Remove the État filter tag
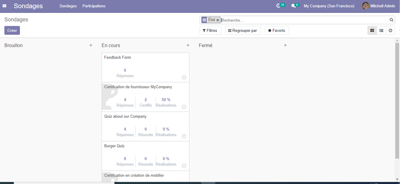This screenshot has height=184, width=400. pos(218,20)
